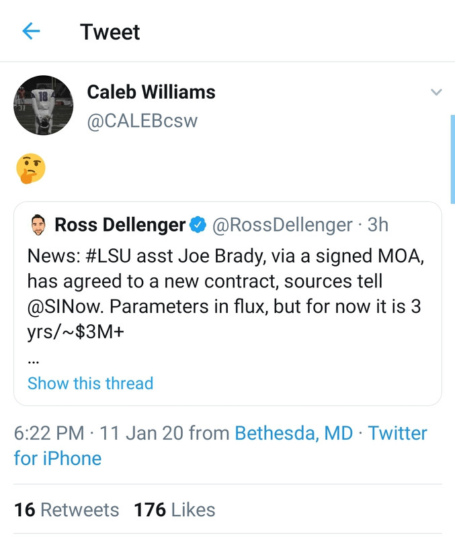The height and width of the screenshot is (537, 455).
Task: Open Ross Dellenger's name in quoted tweet
Action: [x=120, y=225]
